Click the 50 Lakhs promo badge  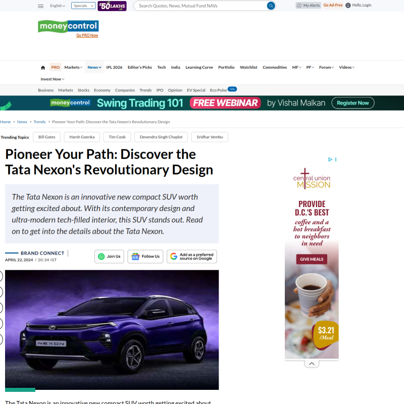click(x=112, y=6)
